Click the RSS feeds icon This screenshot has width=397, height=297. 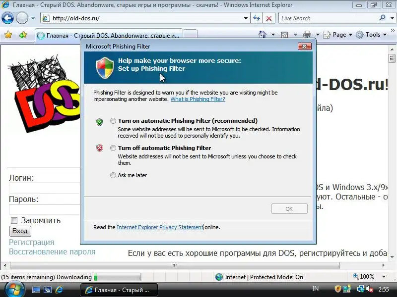pos(284,35)
